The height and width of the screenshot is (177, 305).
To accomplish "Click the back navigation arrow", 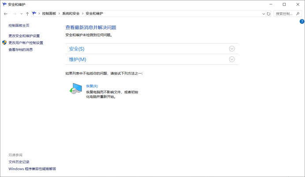I will pos(6,14).
